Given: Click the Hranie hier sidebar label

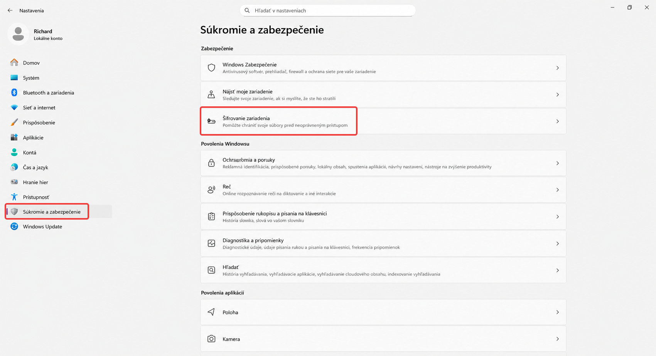Looking at the screenshot, I should point(35,182).
